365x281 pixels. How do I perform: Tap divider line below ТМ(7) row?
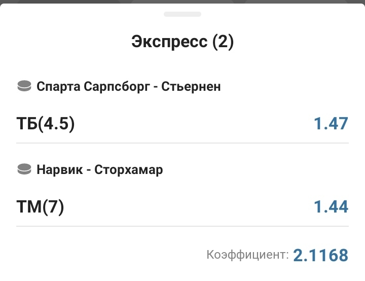[x=182, y=226]
